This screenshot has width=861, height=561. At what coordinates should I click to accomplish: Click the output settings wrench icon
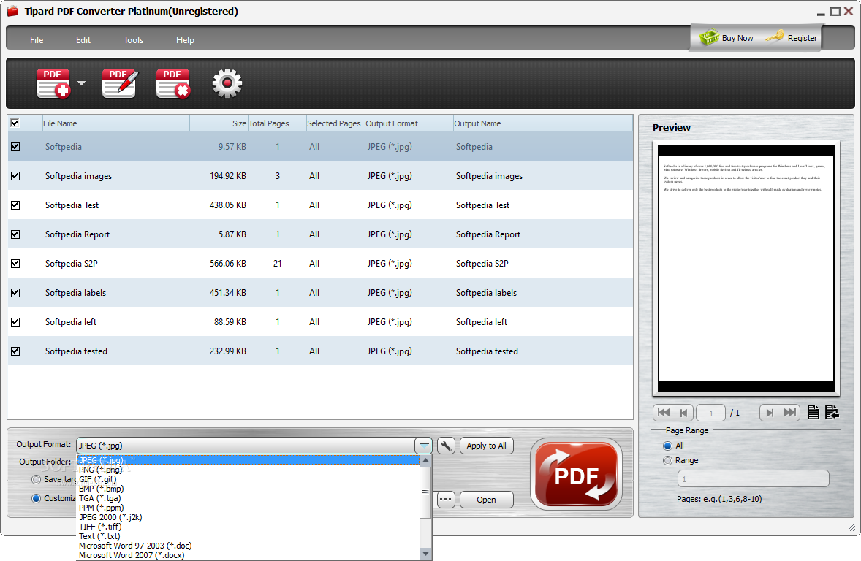[446, 446]
